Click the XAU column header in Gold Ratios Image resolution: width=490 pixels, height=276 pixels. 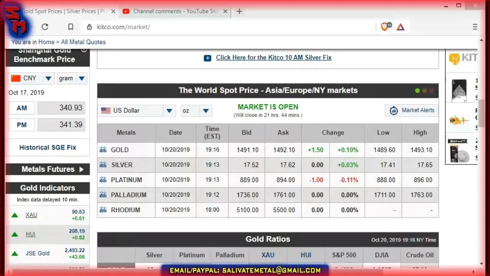[268, 255]
